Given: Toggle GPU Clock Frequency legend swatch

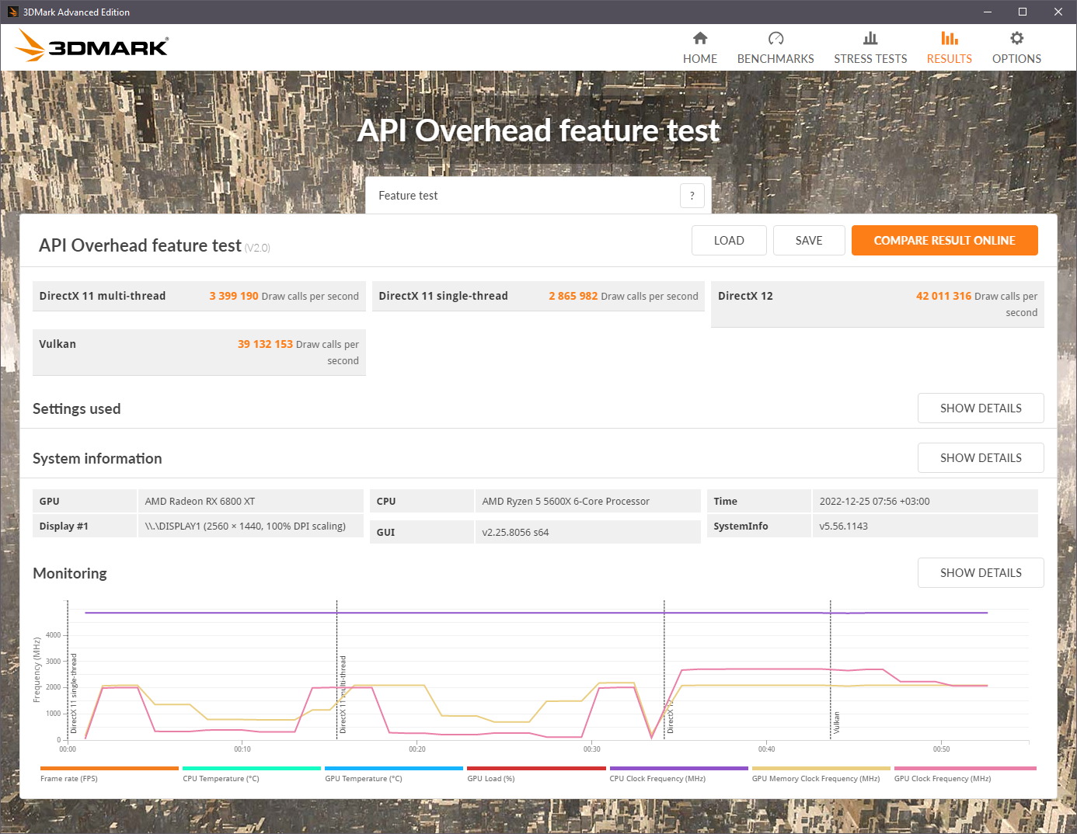Looking at the screenshot, I should tap(965, 769).
